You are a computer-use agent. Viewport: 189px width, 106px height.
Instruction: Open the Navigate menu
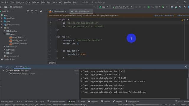click(20, 2)
